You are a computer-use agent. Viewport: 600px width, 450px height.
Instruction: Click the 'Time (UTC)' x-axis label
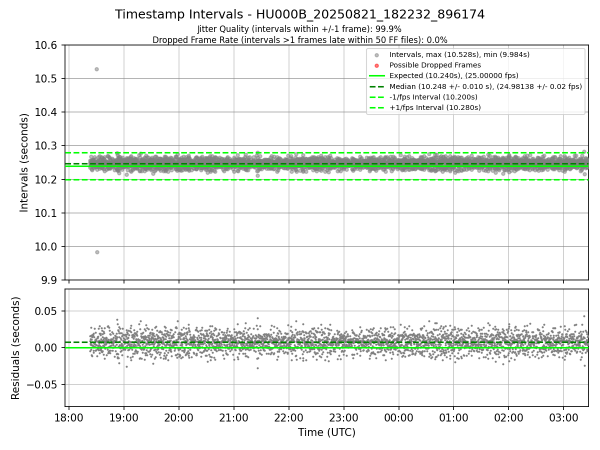coord(326,432)
